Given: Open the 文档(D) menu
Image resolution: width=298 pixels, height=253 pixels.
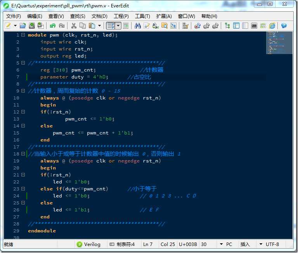Looking at the screenshot, I should coord(99,16).
